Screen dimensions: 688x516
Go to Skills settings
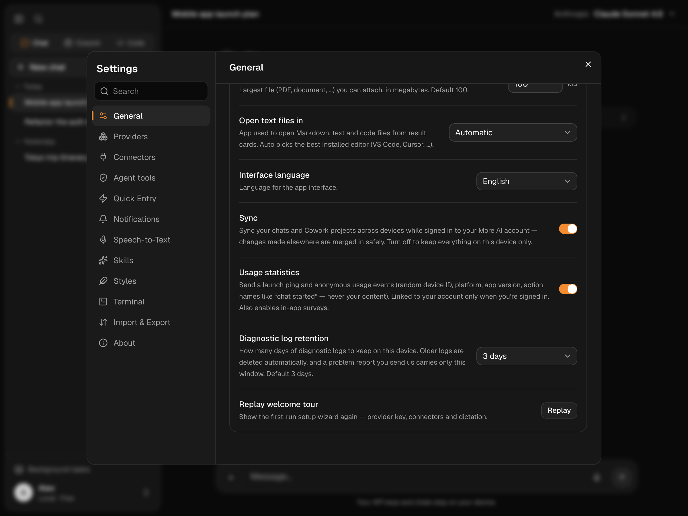point(151,260)
